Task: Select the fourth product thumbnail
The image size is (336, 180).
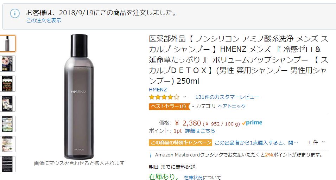Action: click(x=7, y=104)
